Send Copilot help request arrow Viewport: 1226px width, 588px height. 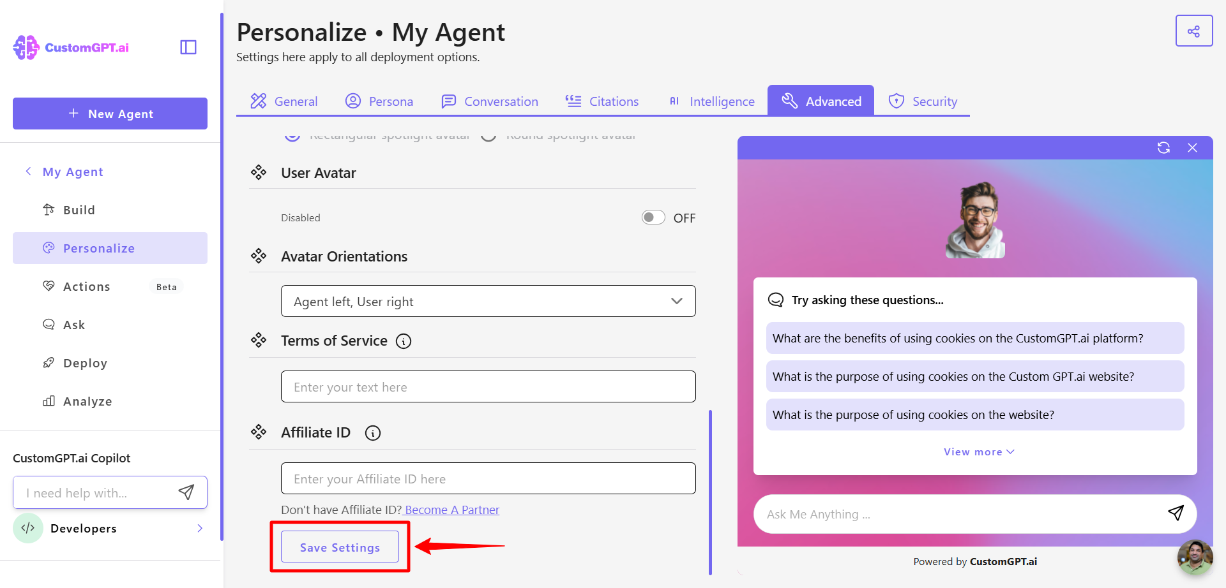click(186, 492)
